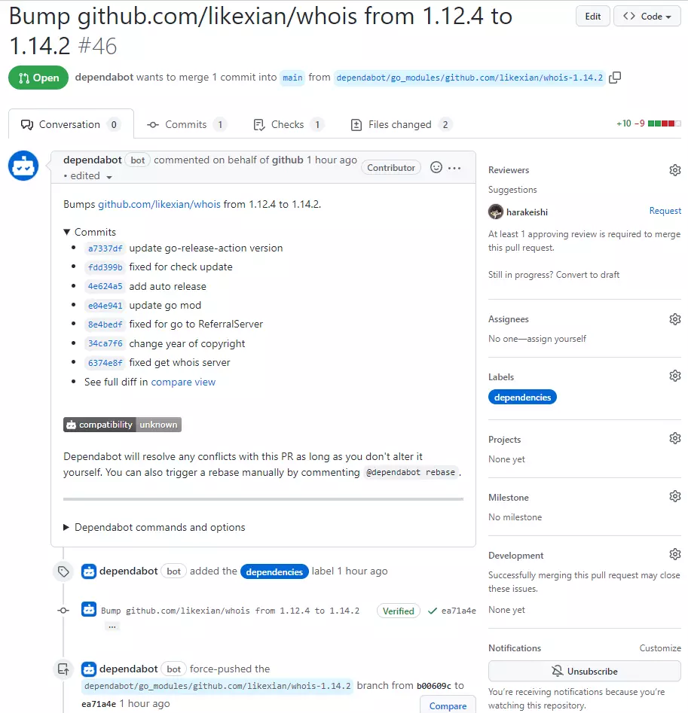Click the compatibility unknown badge
Screen dimensions: 688x713
point(122,424)
